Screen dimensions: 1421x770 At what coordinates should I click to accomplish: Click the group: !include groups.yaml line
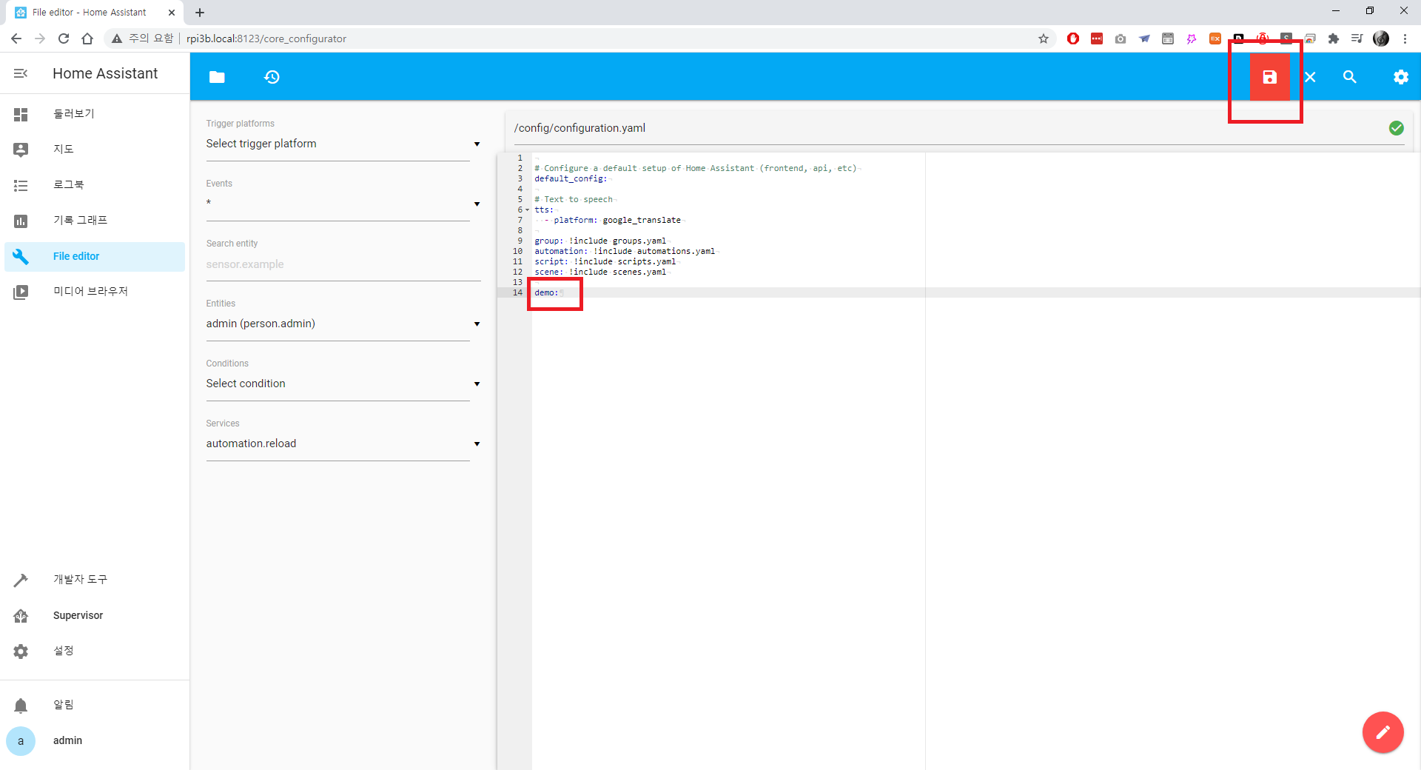coord(600,241)
